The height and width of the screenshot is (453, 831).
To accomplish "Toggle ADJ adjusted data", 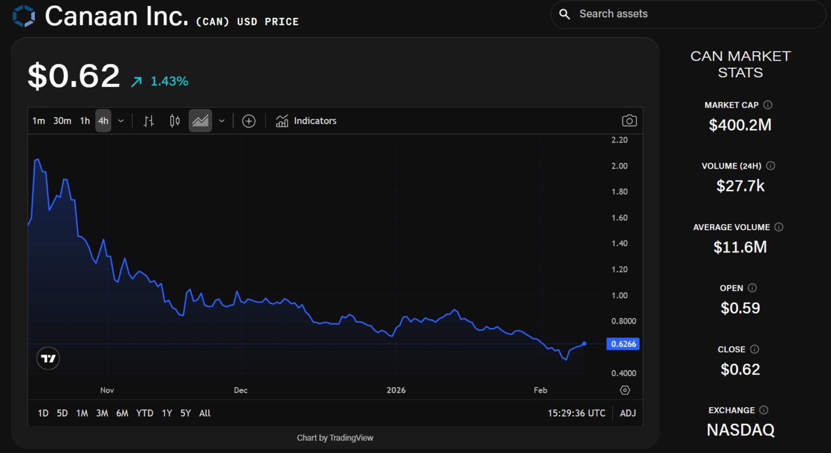I will tap(628, 413).
